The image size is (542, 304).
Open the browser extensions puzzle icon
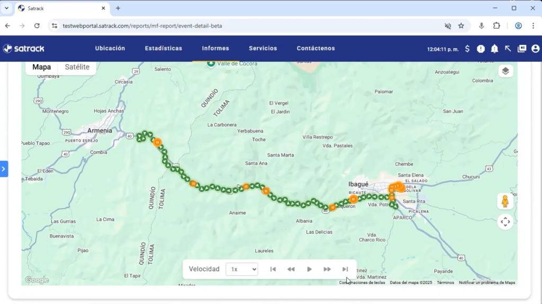(x=496, y=26)
